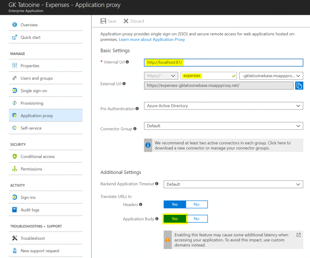Switch to the Application proxy blade
The width and height of the screenshot is (310, 258).
37,115
